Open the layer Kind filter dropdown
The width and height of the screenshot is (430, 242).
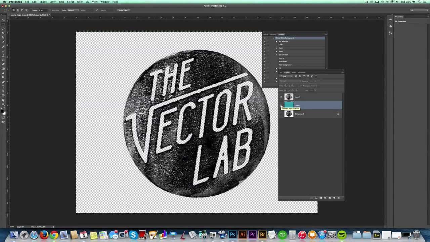286,76
